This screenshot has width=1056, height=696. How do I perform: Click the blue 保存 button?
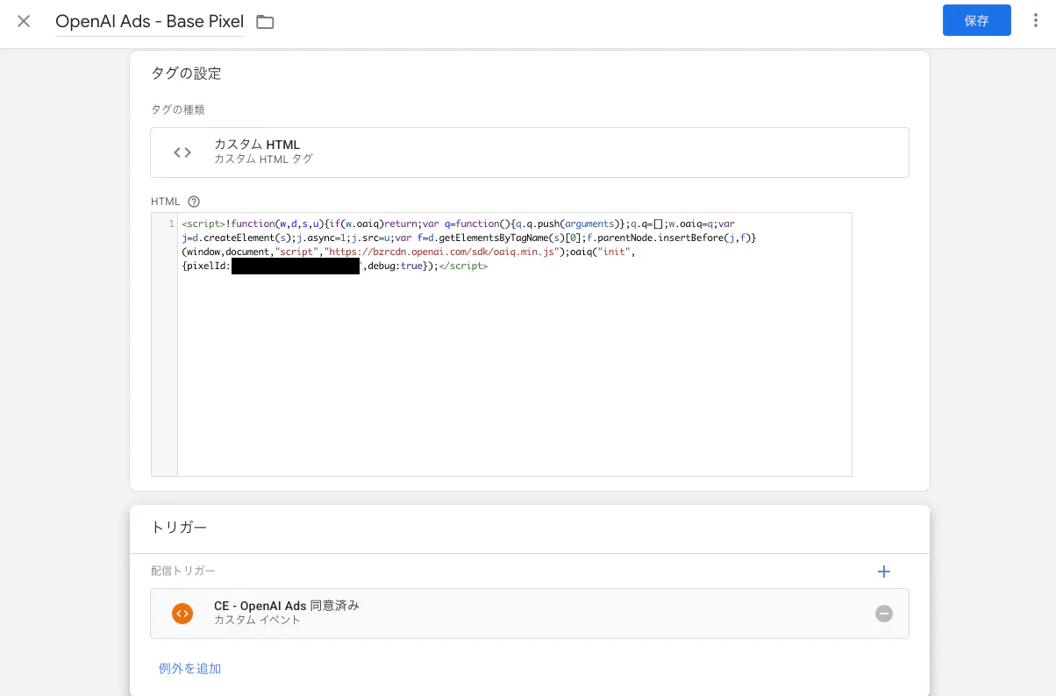point(976,20)
